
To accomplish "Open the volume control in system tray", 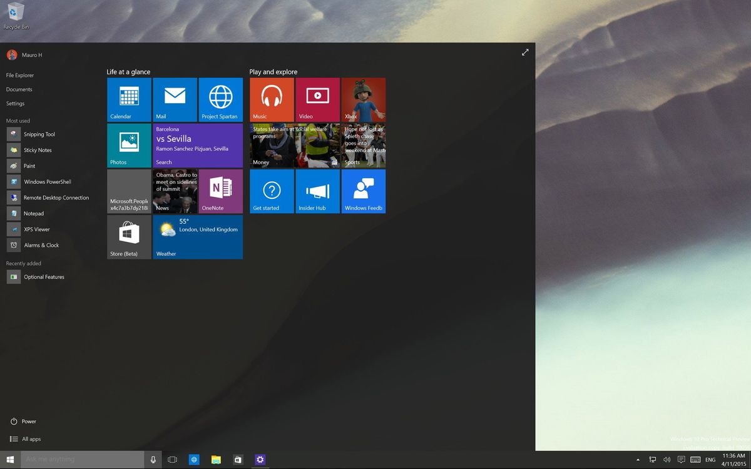I will pos(667,459).
